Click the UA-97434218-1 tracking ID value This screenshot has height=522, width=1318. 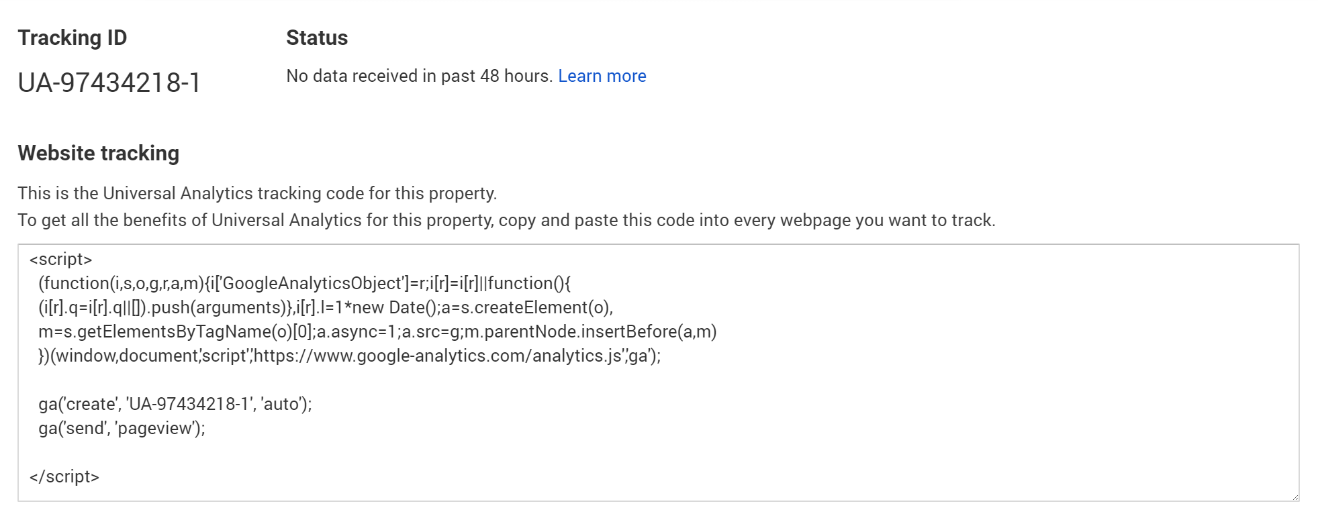point(109,83)
